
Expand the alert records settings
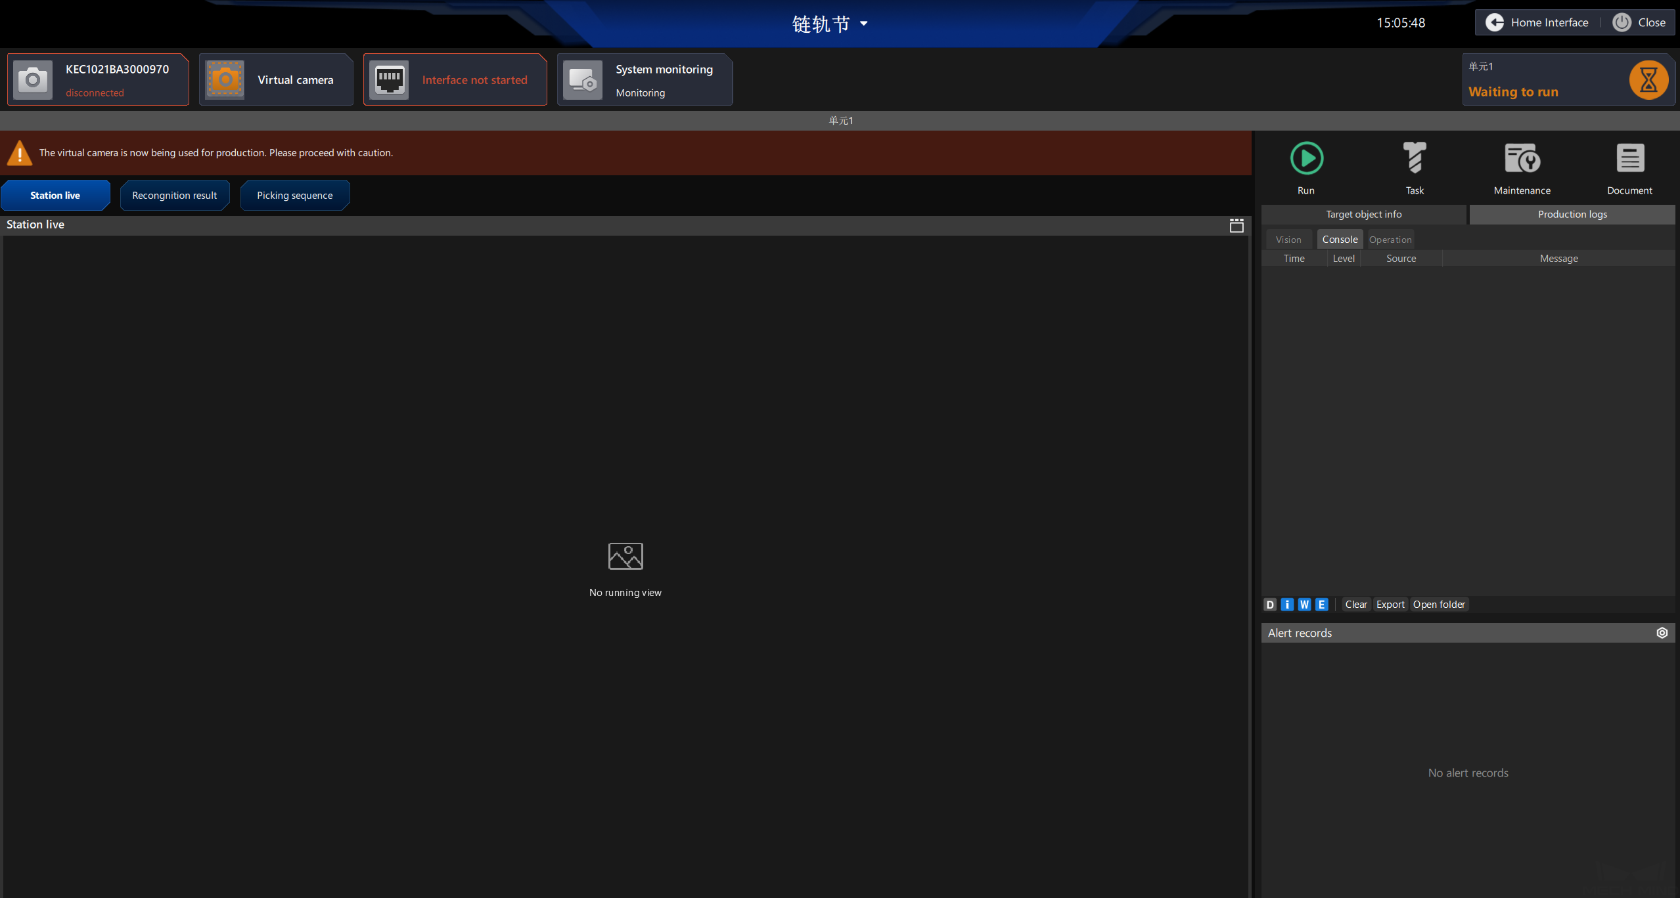(x=1662, y=631)
